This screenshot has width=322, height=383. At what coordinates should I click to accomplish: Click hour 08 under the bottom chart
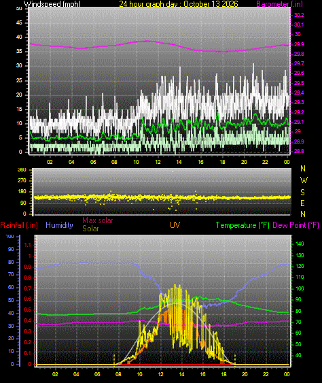point(118,374)
